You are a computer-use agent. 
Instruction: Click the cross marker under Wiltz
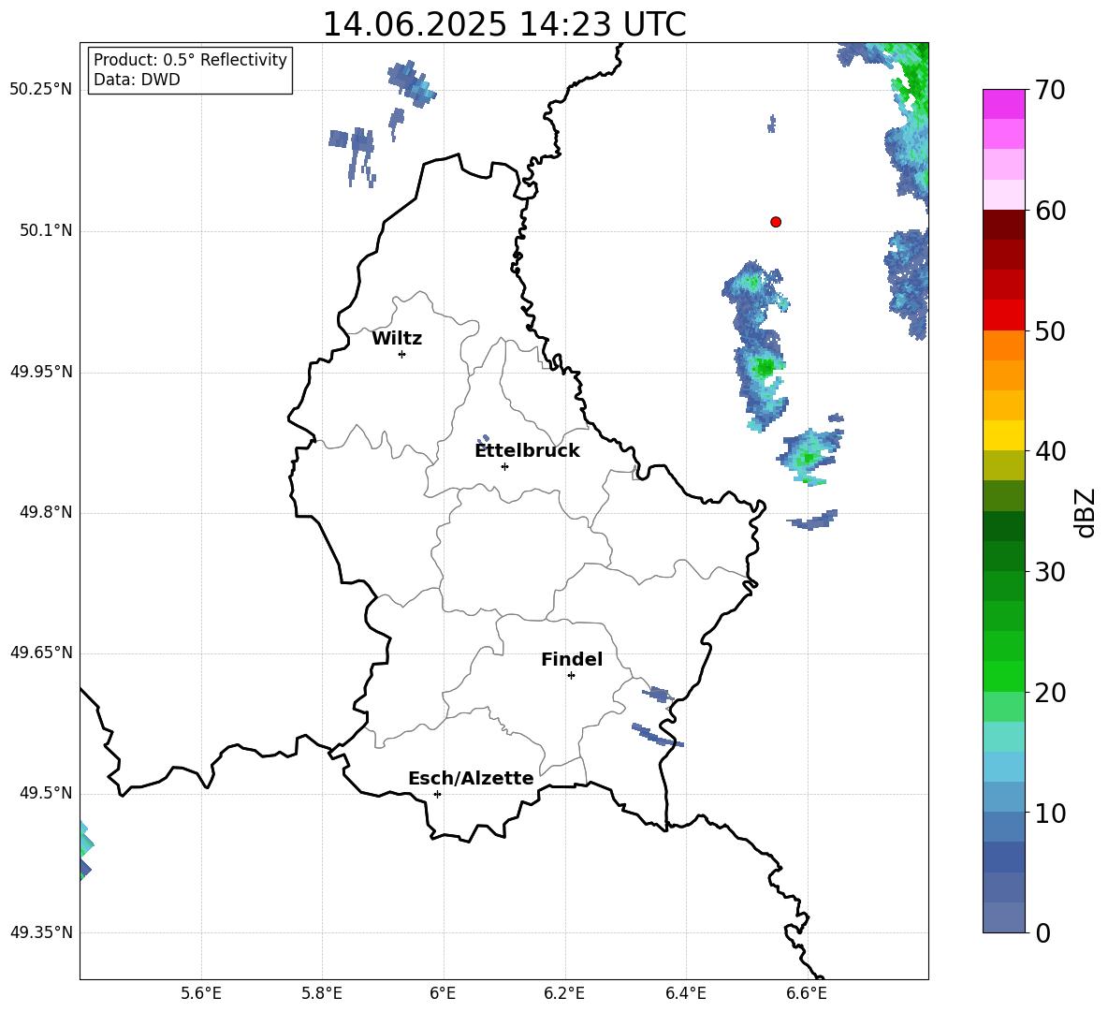pyautogui.click(x=402, y=354)
